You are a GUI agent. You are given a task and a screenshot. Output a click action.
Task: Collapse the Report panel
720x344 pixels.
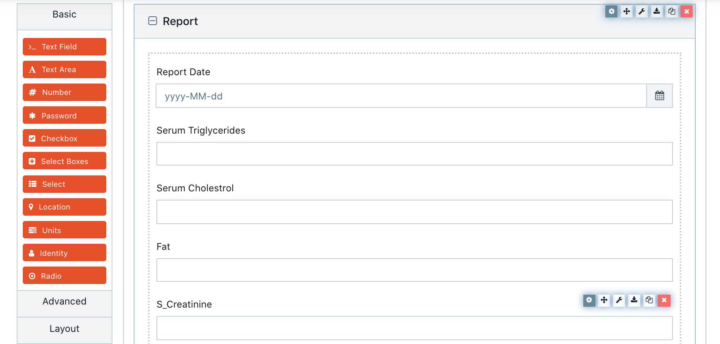(x=153, y=21)
